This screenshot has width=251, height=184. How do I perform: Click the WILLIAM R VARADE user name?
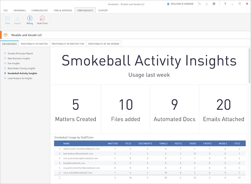pyautogui.click(x=182, y=4)
